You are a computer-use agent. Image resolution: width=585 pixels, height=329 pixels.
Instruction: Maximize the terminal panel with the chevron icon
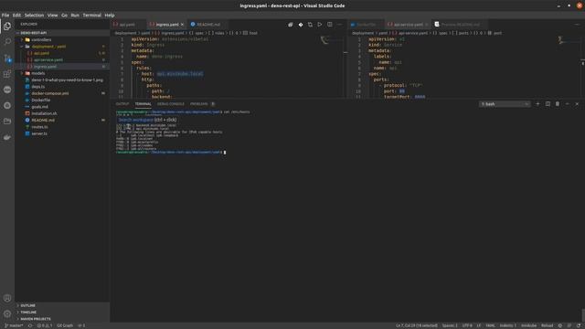pyautogui.click(x=567, y=103)
